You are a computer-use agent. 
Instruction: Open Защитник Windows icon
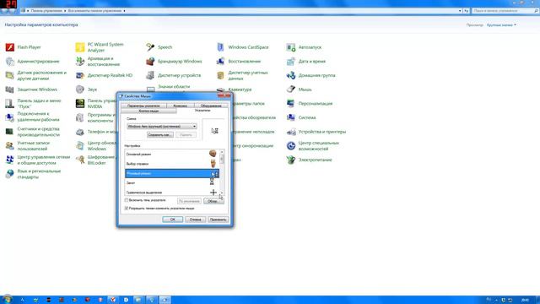[10, 90]
